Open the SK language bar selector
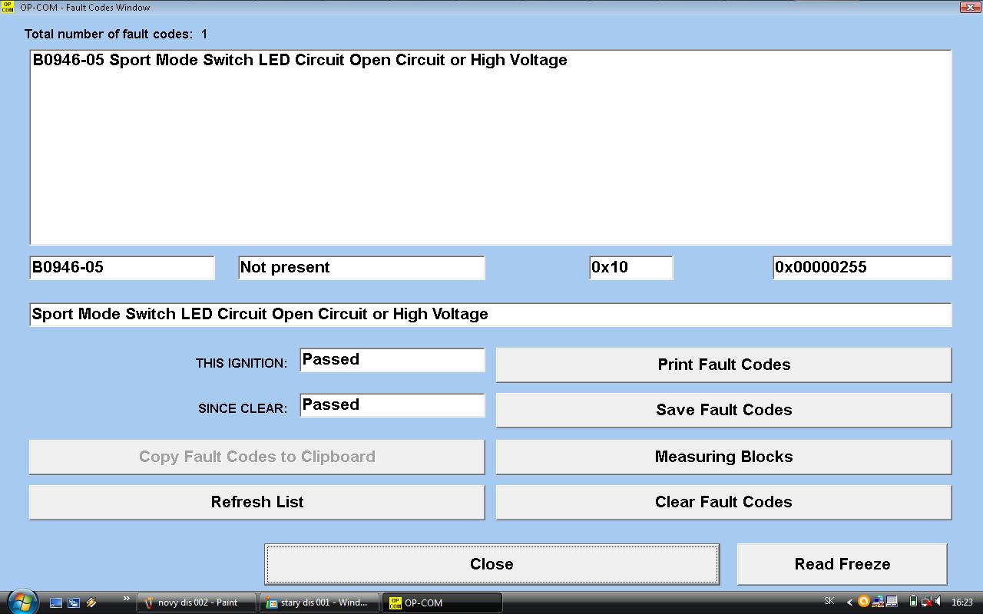This screenshot has width=983, height=614. coord(829,602)
